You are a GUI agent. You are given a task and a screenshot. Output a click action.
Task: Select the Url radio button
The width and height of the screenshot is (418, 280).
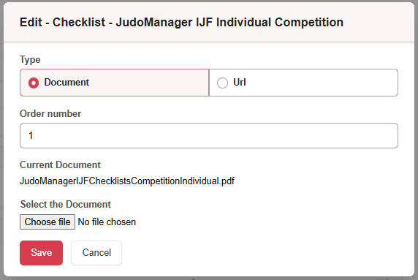222,83
